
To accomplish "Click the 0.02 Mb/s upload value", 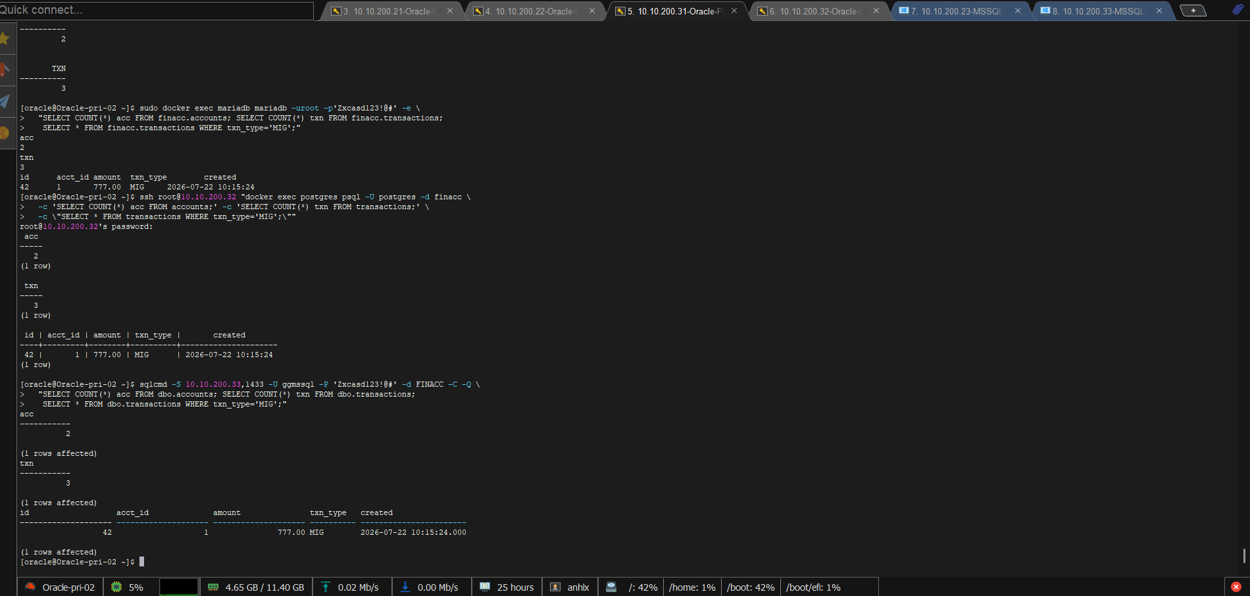I will (x=359, y=587).
